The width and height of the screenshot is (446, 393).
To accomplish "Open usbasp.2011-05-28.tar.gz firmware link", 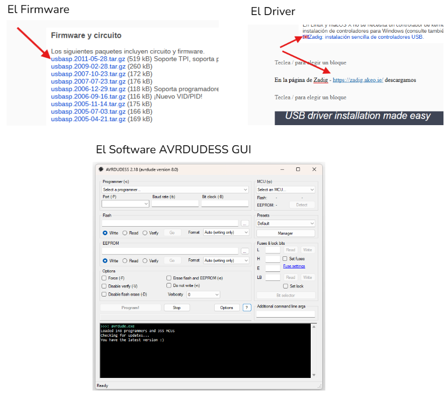I will pos(88,59).
